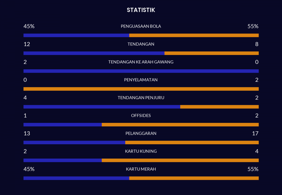Screen dimensions: 282x195
Task: Click the full blue Tendangan Ke Arah Gawang bar
Action: click(141, 71)
